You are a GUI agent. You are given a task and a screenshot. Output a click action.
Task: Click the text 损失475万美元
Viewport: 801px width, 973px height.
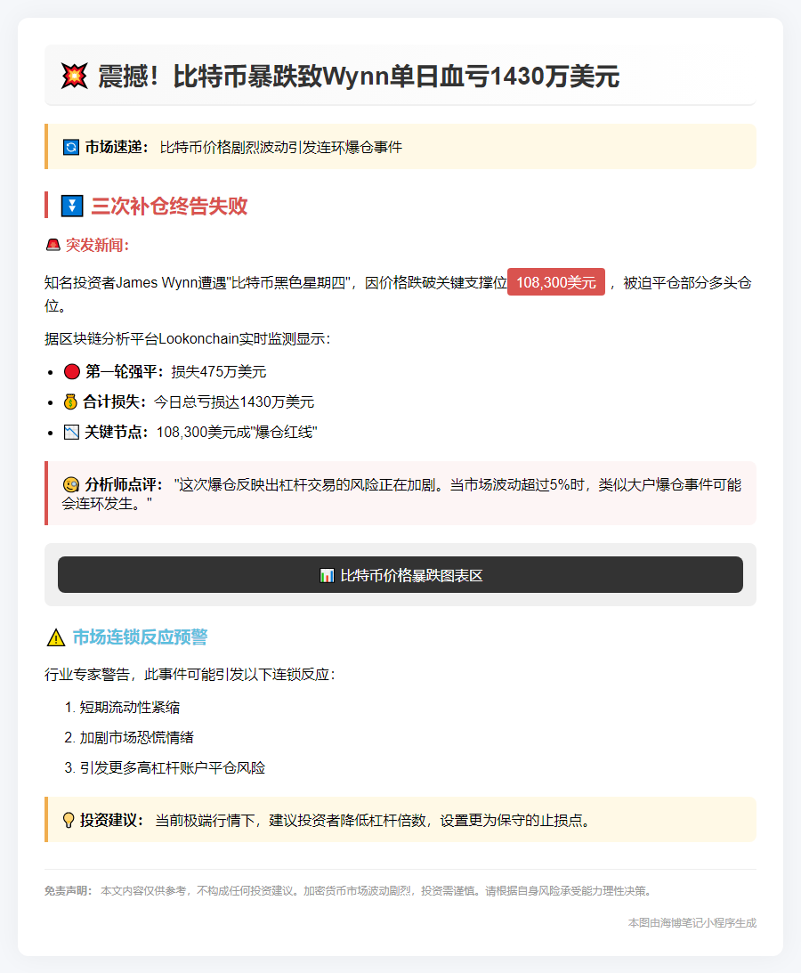coord(218,372)
